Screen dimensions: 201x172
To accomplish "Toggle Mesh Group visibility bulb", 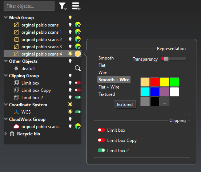I will (x=70, y=17).
